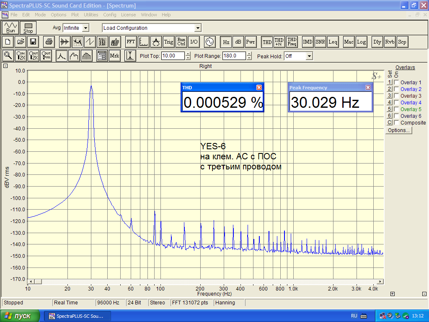Expand the Load Configuration dropdown
This screenshot has height=322, width=429.
coord(198,28)
